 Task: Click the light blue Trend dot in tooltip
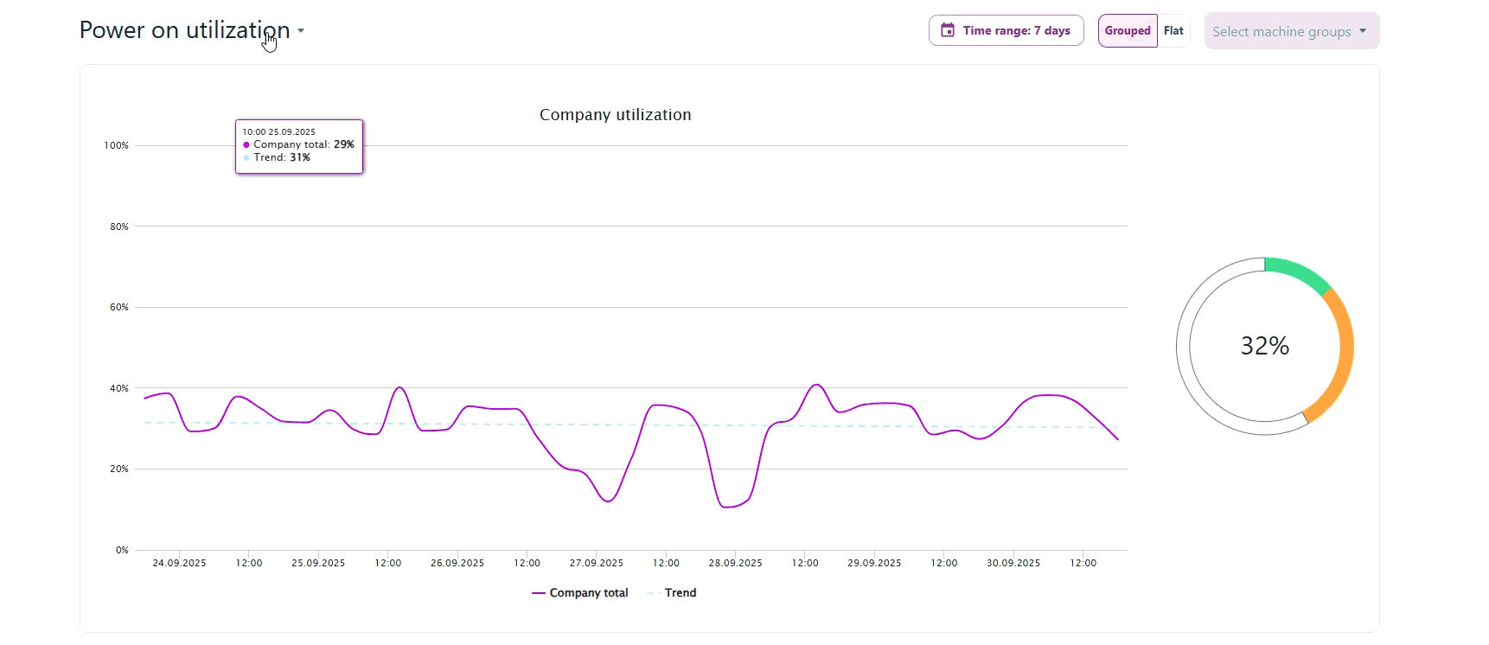click(x=246, y=158)
